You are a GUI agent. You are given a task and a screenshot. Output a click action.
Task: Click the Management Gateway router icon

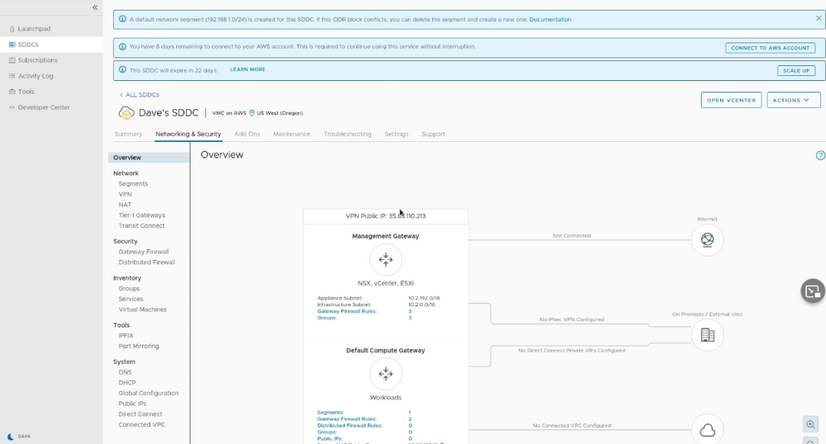tap(385, 259)
